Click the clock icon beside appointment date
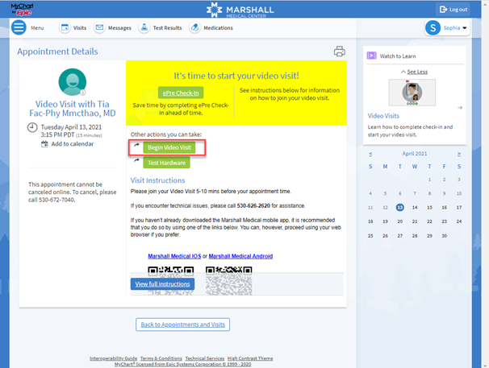Image resolution: width=489 pixels, height=368 pixels. [32, 127]
